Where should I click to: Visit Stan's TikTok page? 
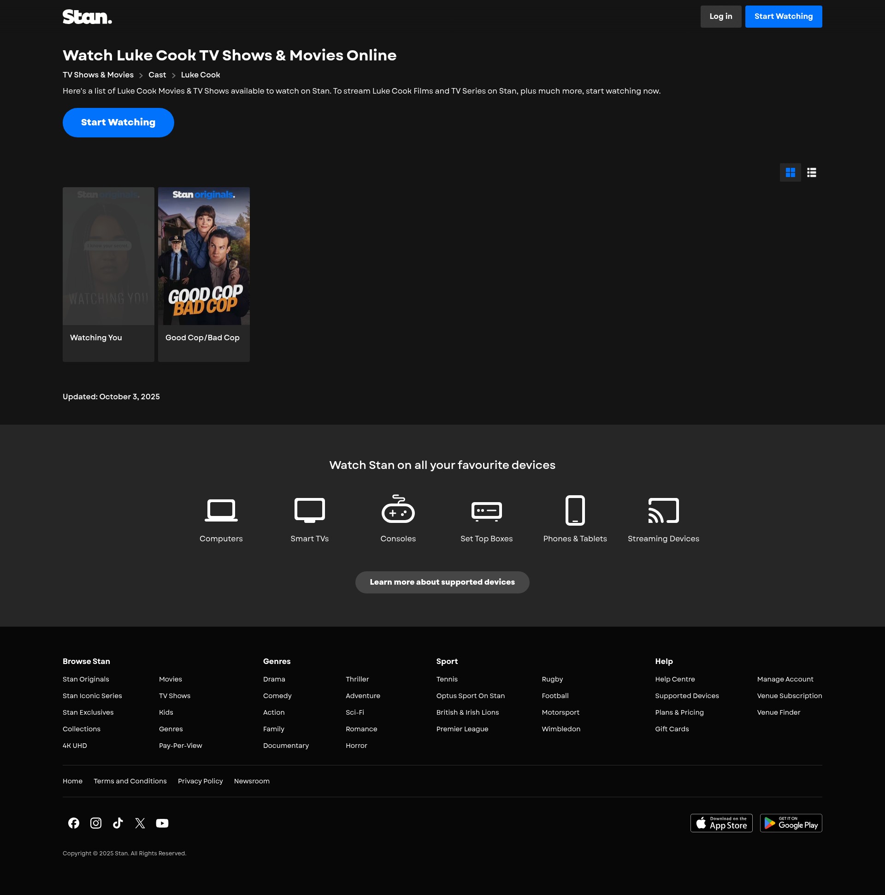[x=118, y=823]
